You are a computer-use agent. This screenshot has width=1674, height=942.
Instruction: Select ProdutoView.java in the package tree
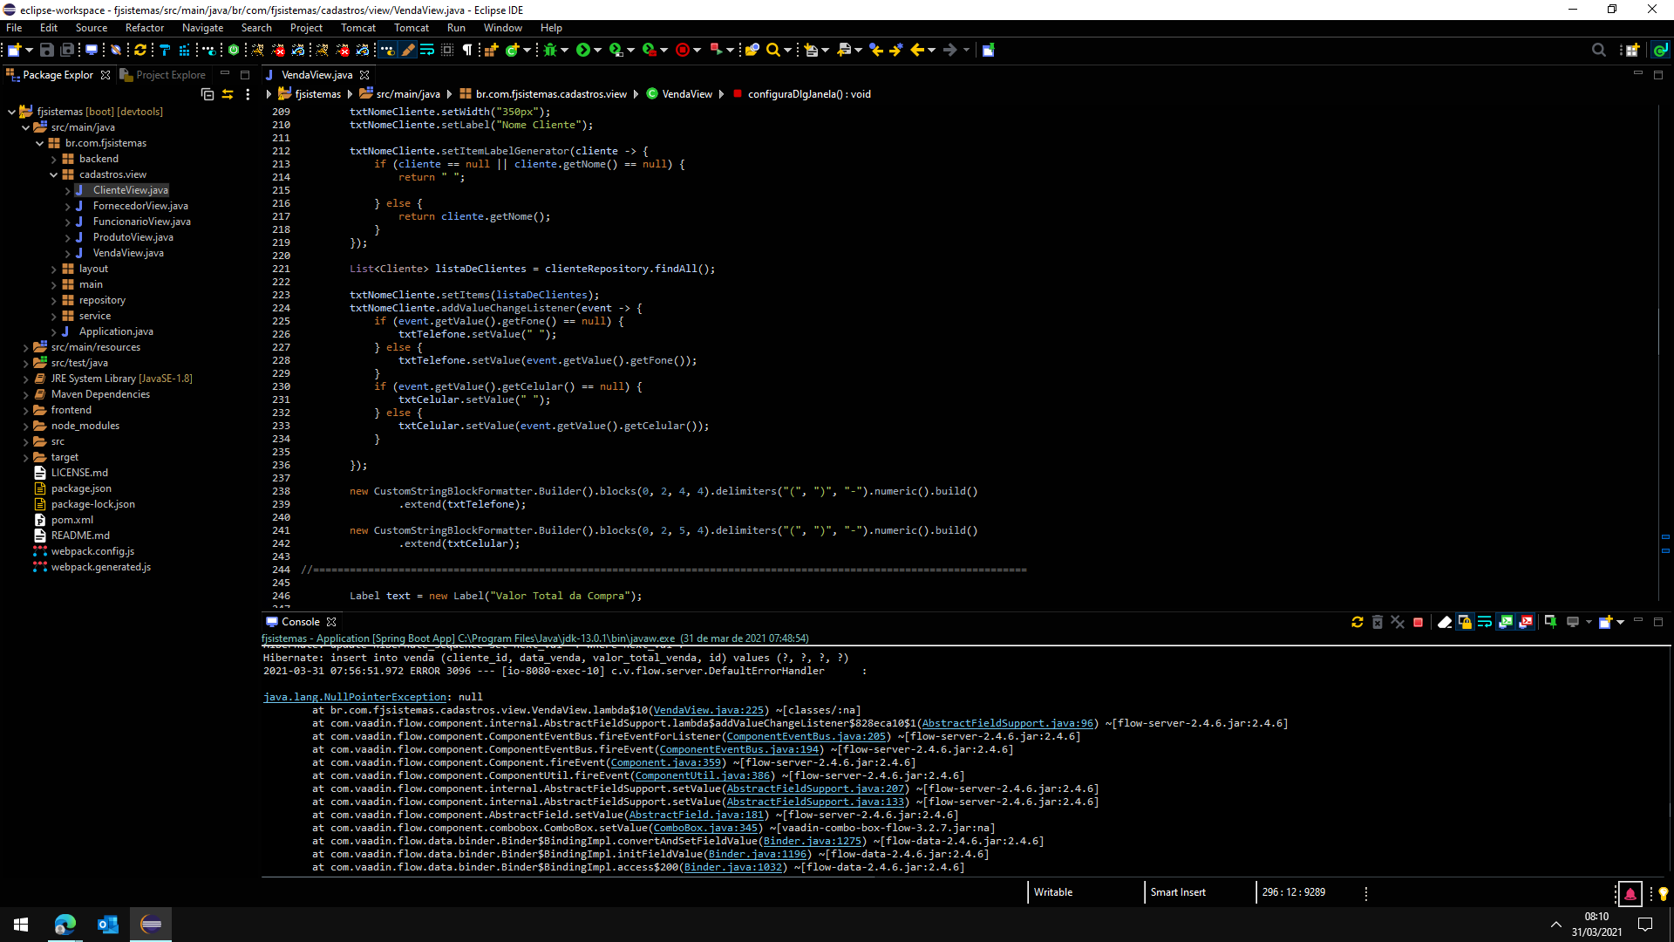(x=133, y=237)
